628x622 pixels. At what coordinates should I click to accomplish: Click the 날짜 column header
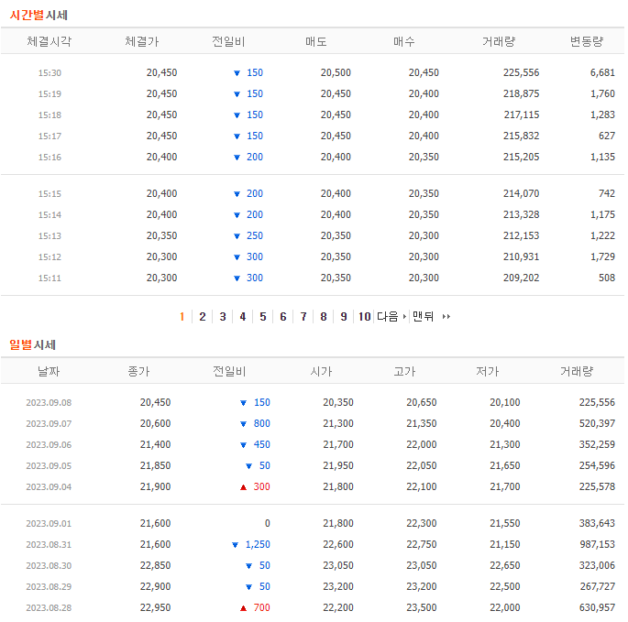coord(49,371)
